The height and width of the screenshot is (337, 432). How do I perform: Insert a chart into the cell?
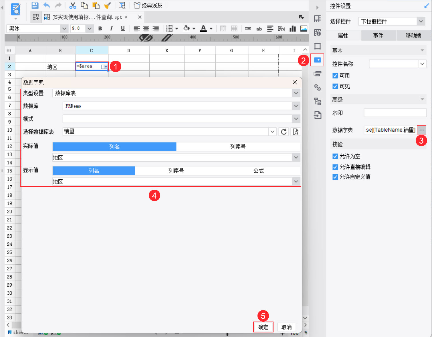293,29
